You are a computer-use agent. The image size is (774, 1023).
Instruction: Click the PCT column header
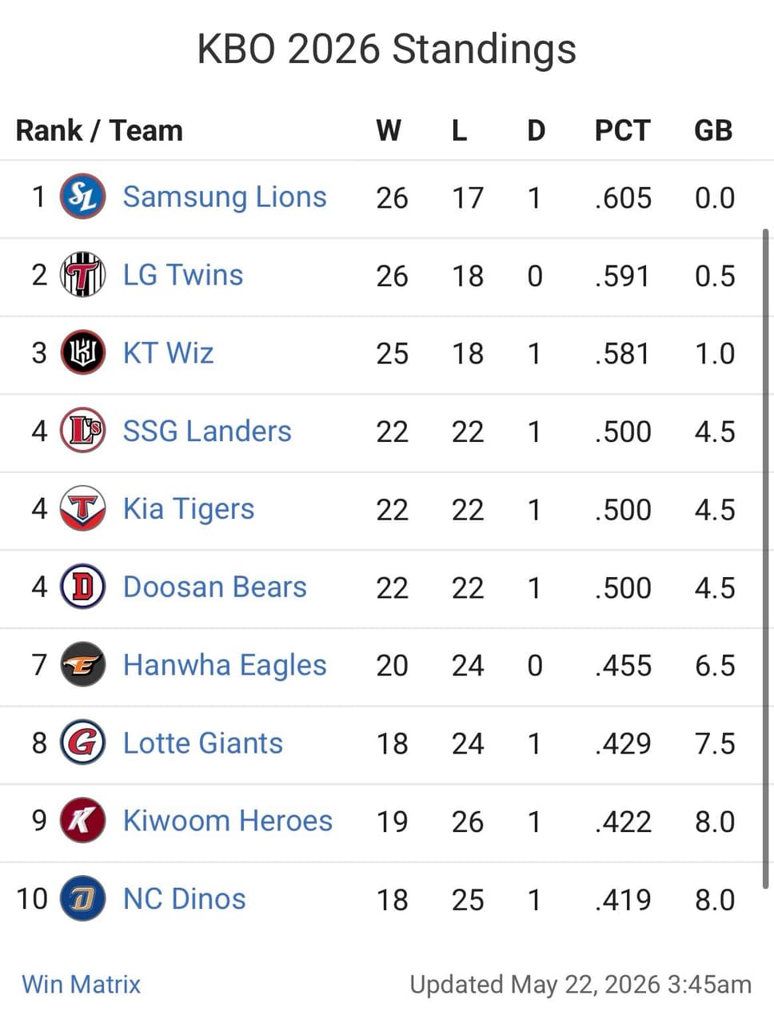[x=623, y=130]
